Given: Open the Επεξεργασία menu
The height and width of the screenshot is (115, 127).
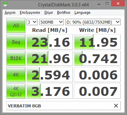Looking at the screenshot, I should click(30, 12).
